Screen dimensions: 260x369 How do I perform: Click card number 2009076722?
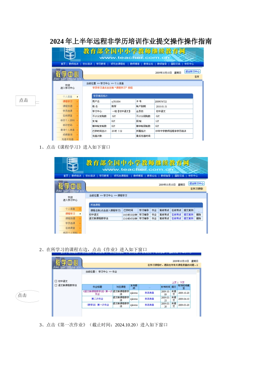point(161,102)
